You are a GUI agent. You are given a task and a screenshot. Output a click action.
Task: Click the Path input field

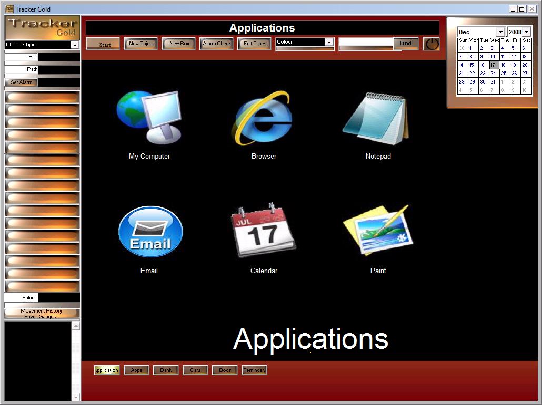point(59,69)
